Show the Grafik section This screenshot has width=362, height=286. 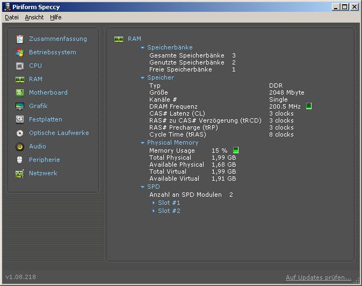point(38,106)
